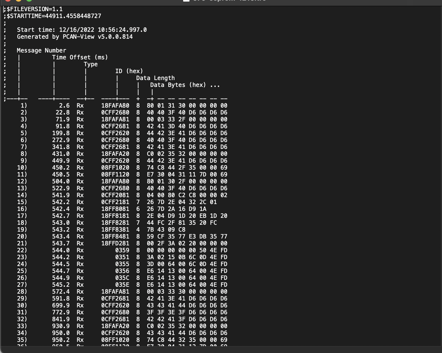Screen dimensions: 442x353
Task: Click the Time Offset (ms) header label
Action: [80, 58]
